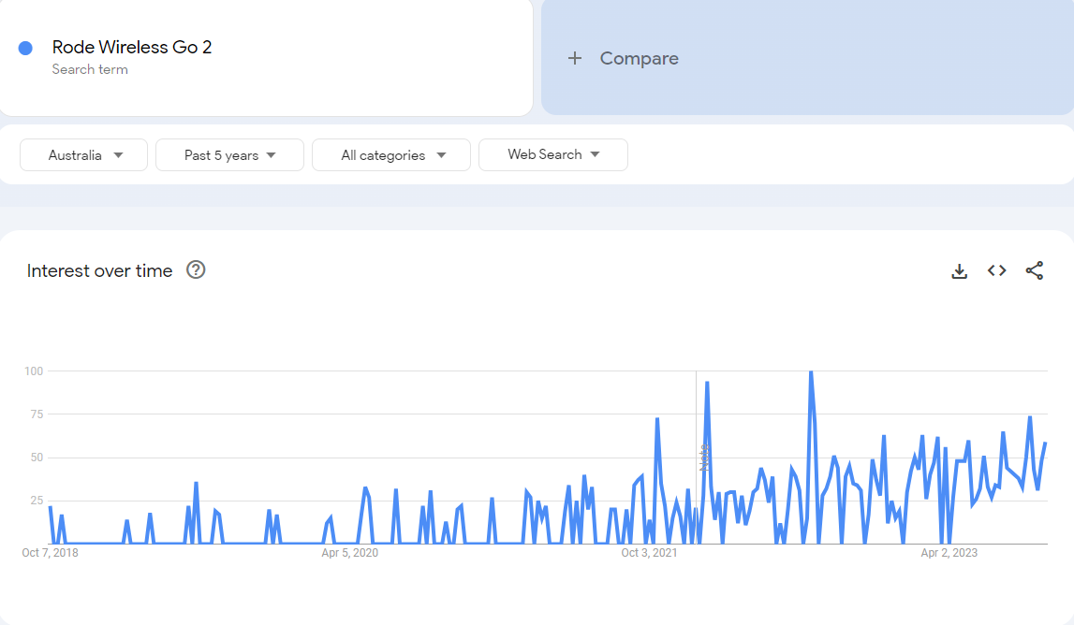Click the 25 value on the y-axis
This screenshot has width=1074, height=625.
coord(37,501)
